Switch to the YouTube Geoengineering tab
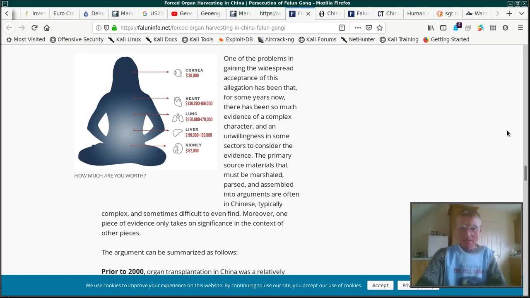The height and width of the screenshot is (298, 530). (182, 13)
